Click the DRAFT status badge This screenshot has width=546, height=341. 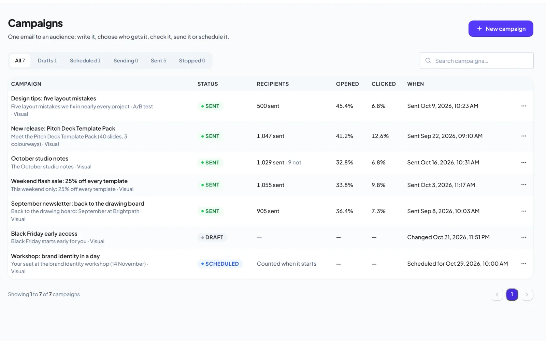click(212, 237)
